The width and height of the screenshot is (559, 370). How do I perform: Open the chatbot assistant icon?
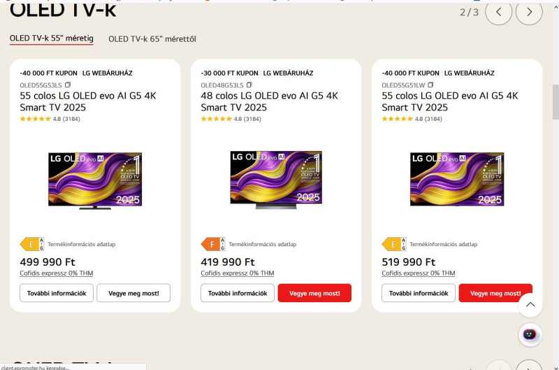coord(530,334)
